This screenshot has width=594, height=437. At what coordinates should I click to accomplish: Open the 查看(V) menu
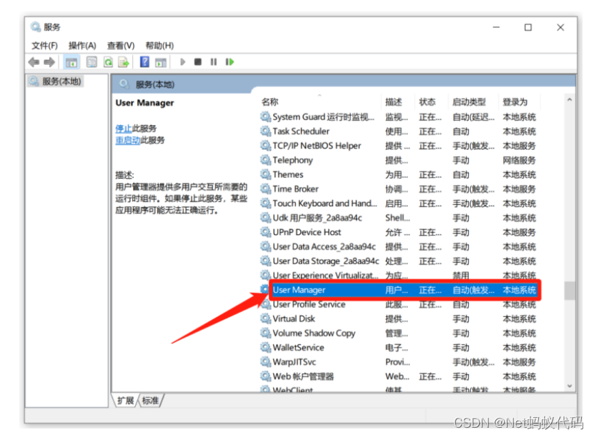click(x=121, y=46)
